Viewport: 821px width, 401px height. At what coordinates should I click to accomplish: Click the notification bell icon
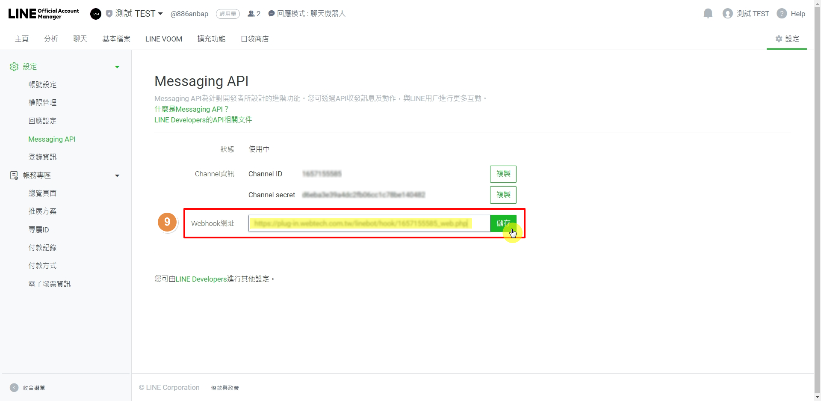[708, 14]
